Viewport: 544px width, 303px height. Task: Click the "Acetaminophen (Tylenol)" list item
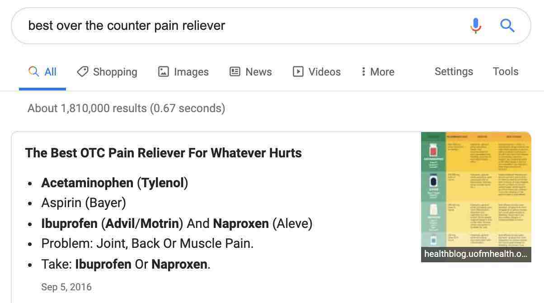[x=115, y=183]
